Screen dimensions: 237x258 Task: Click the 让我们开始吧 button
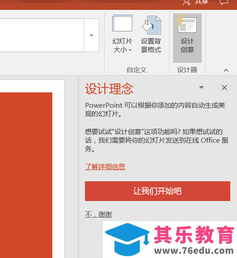pyautogui.click(x=157, y=191)
